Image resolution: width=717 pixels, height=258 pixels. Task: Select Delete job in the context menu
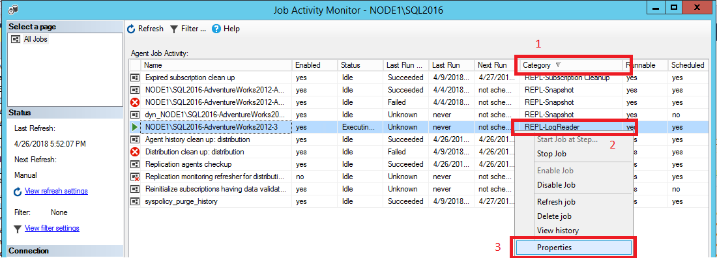[554, 216]
